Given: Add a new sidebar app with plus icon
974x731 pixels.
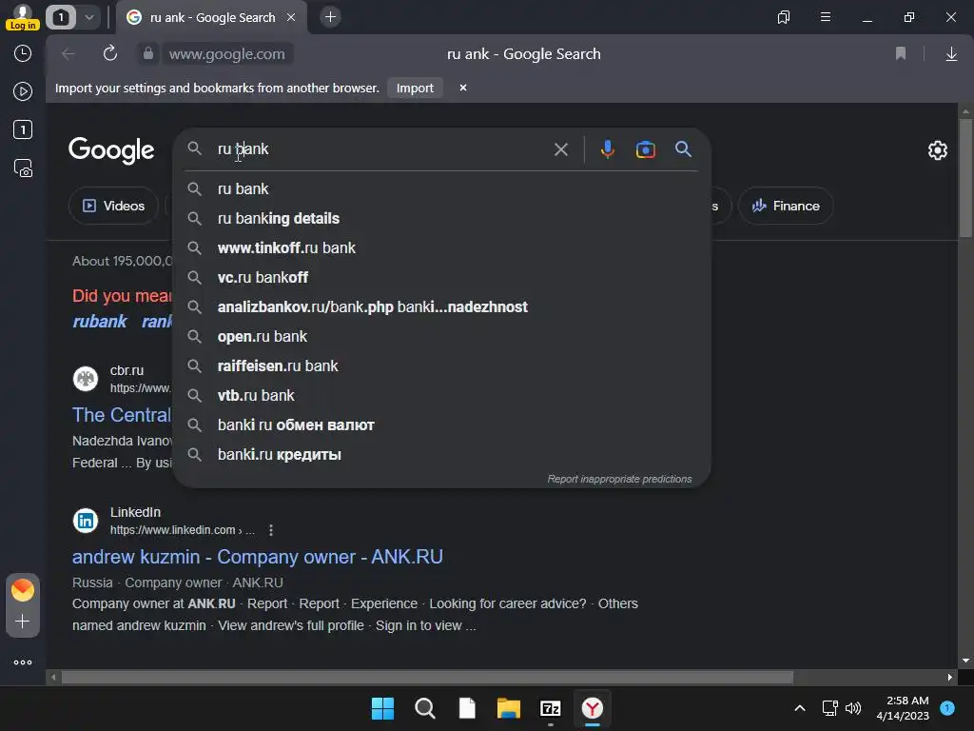Looking at the screenshot, I should click(x=23, y=622).
